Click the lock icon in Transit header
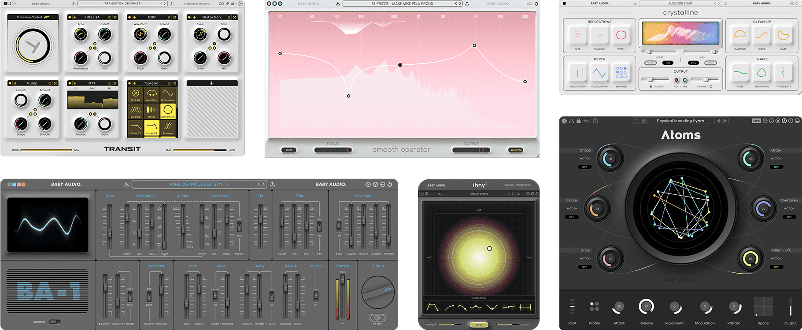802x330 pixels. point(233,4)
